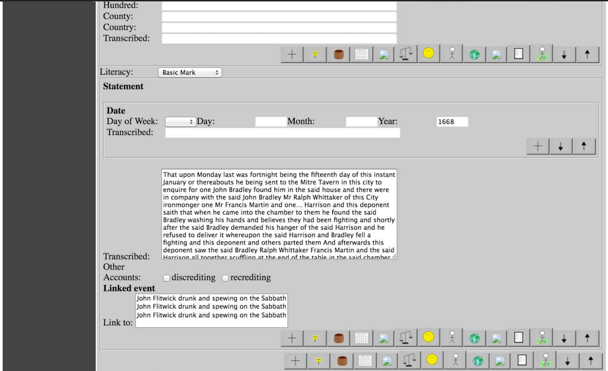Click the County input field
Image resolution: width=608 pixels, height=371 pixels.
click(279, 17)
